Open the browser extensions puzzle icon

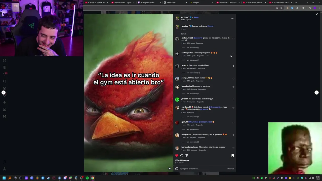pyautogui.click(x=297, y=8)
